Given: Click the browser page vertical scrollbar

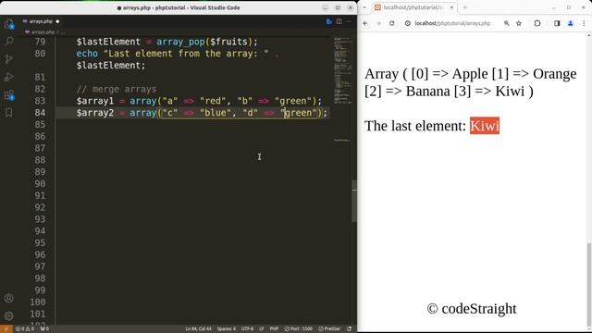Looking at the screenshot, I should click(x=589, y=285).
